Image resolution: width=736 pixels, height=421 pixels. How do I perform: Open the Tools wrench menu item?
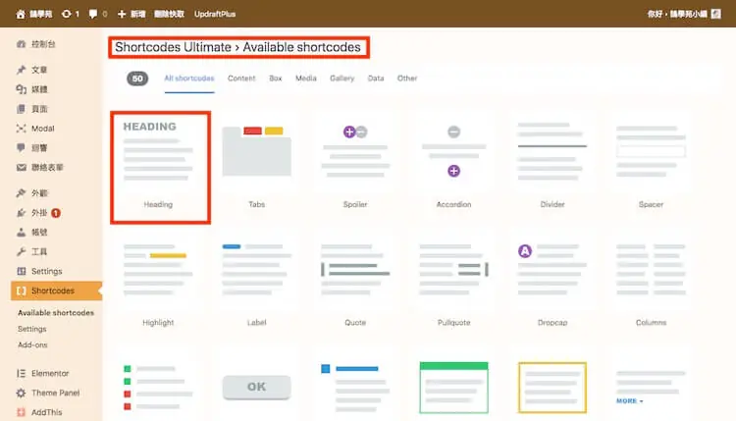click(32, 251)
